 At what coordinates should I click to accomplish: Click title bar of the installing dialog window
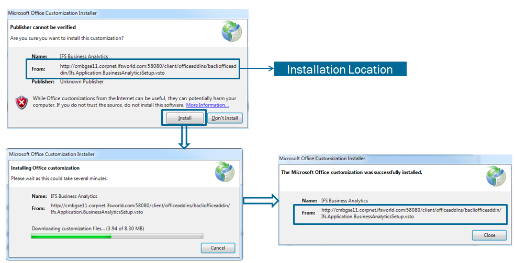125,154
